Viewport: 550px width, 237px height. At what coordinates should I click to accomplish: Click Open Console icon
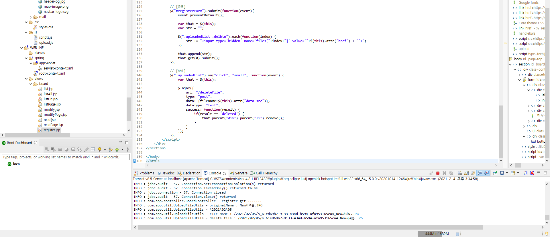pyautogui.click(x=513, y=173)
